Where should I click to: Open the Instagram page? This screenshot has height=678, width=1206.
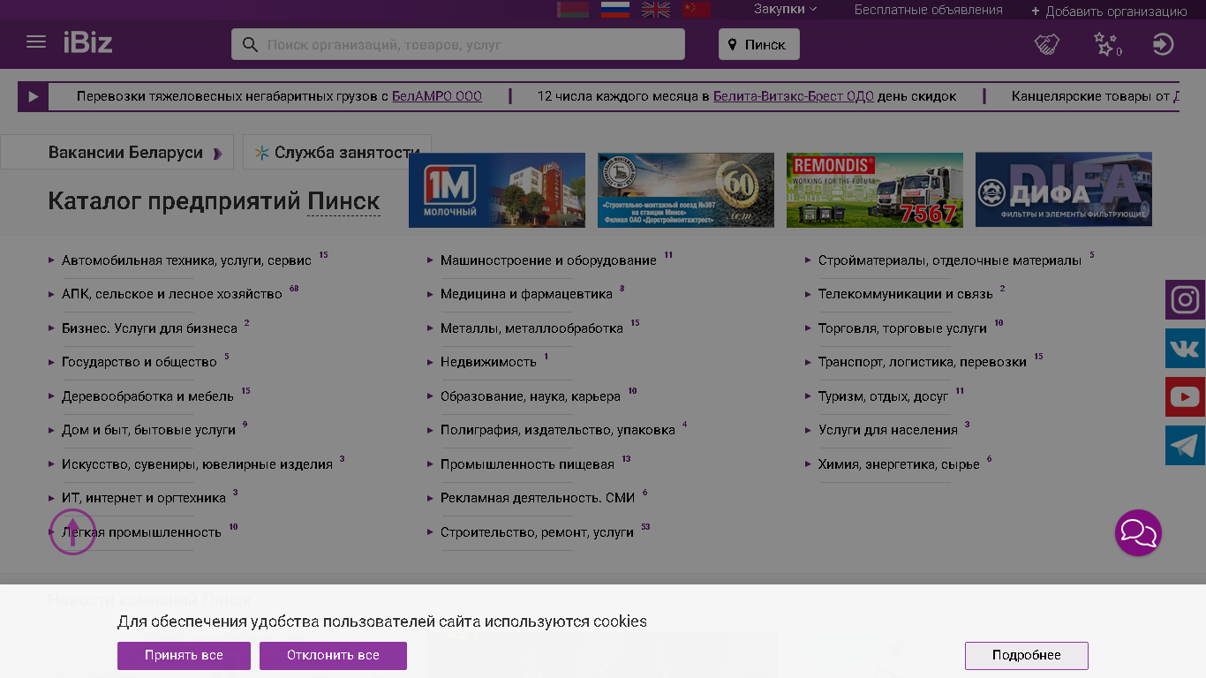[x=1185, y=300]
